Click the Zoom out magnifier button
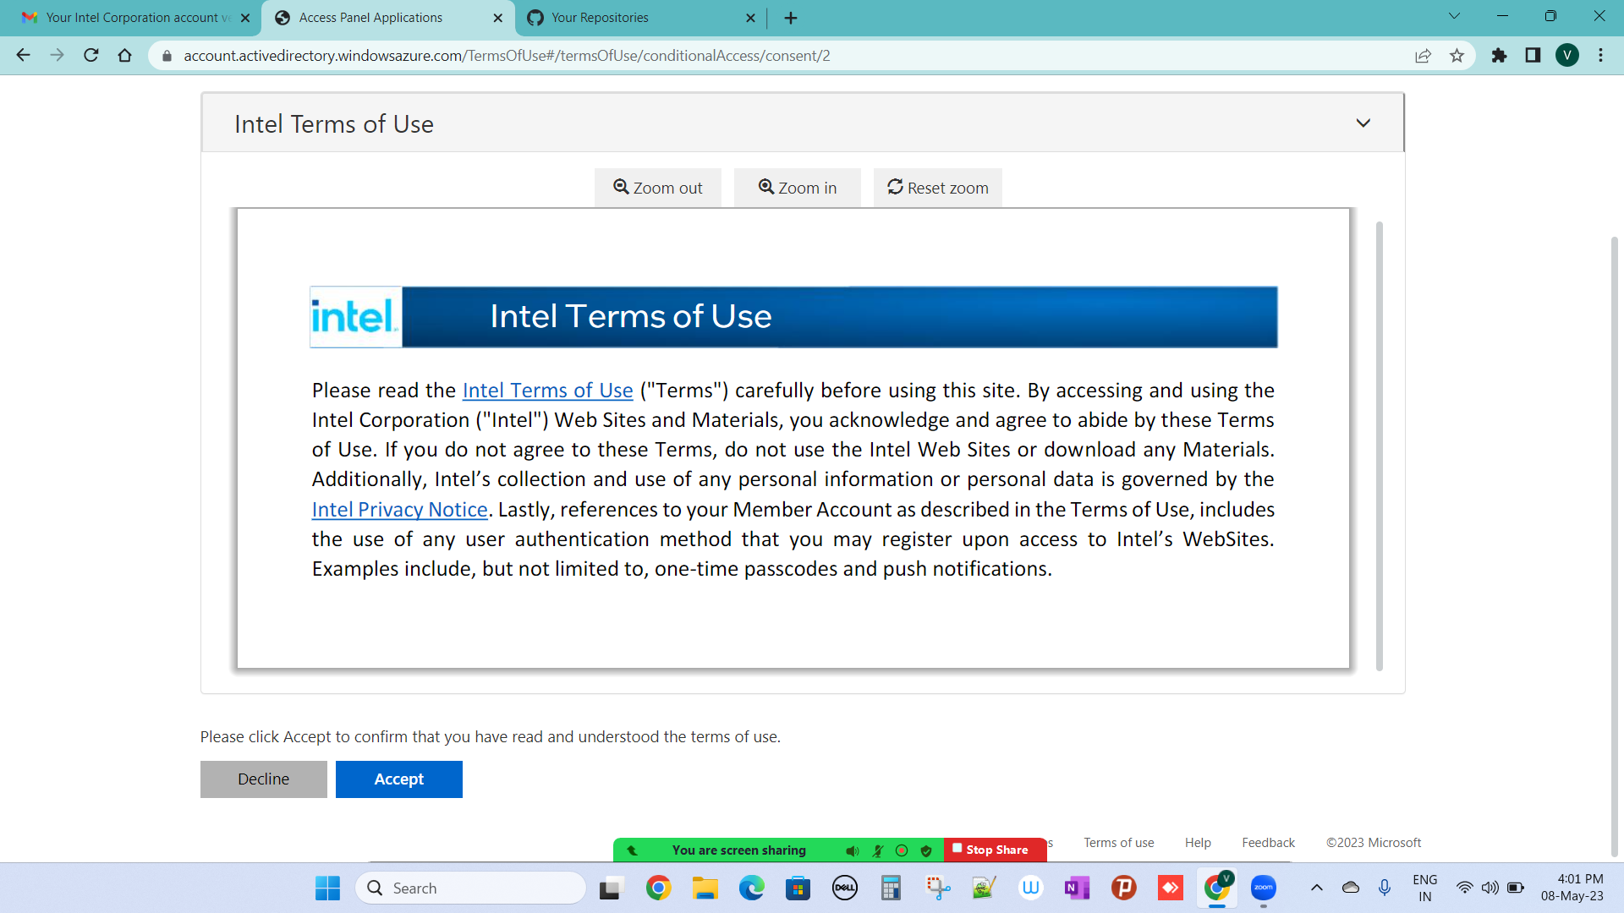 [657, 188]
